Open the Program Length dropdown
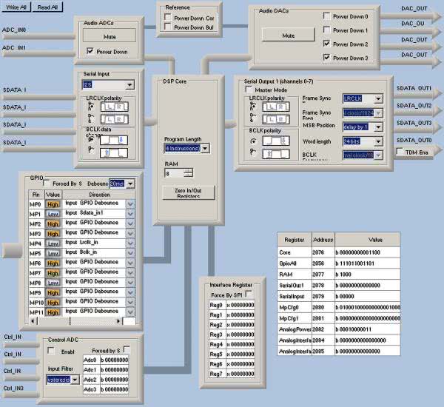444x407 pixels. (205, 149)
